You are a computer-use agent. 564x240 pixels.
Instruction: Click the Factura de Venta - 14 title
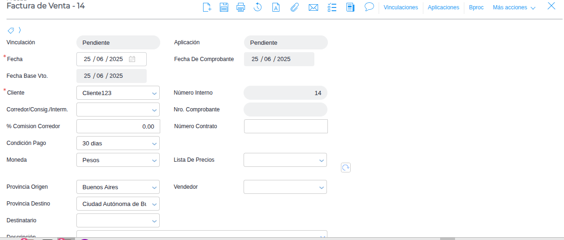tap(46, 6)
